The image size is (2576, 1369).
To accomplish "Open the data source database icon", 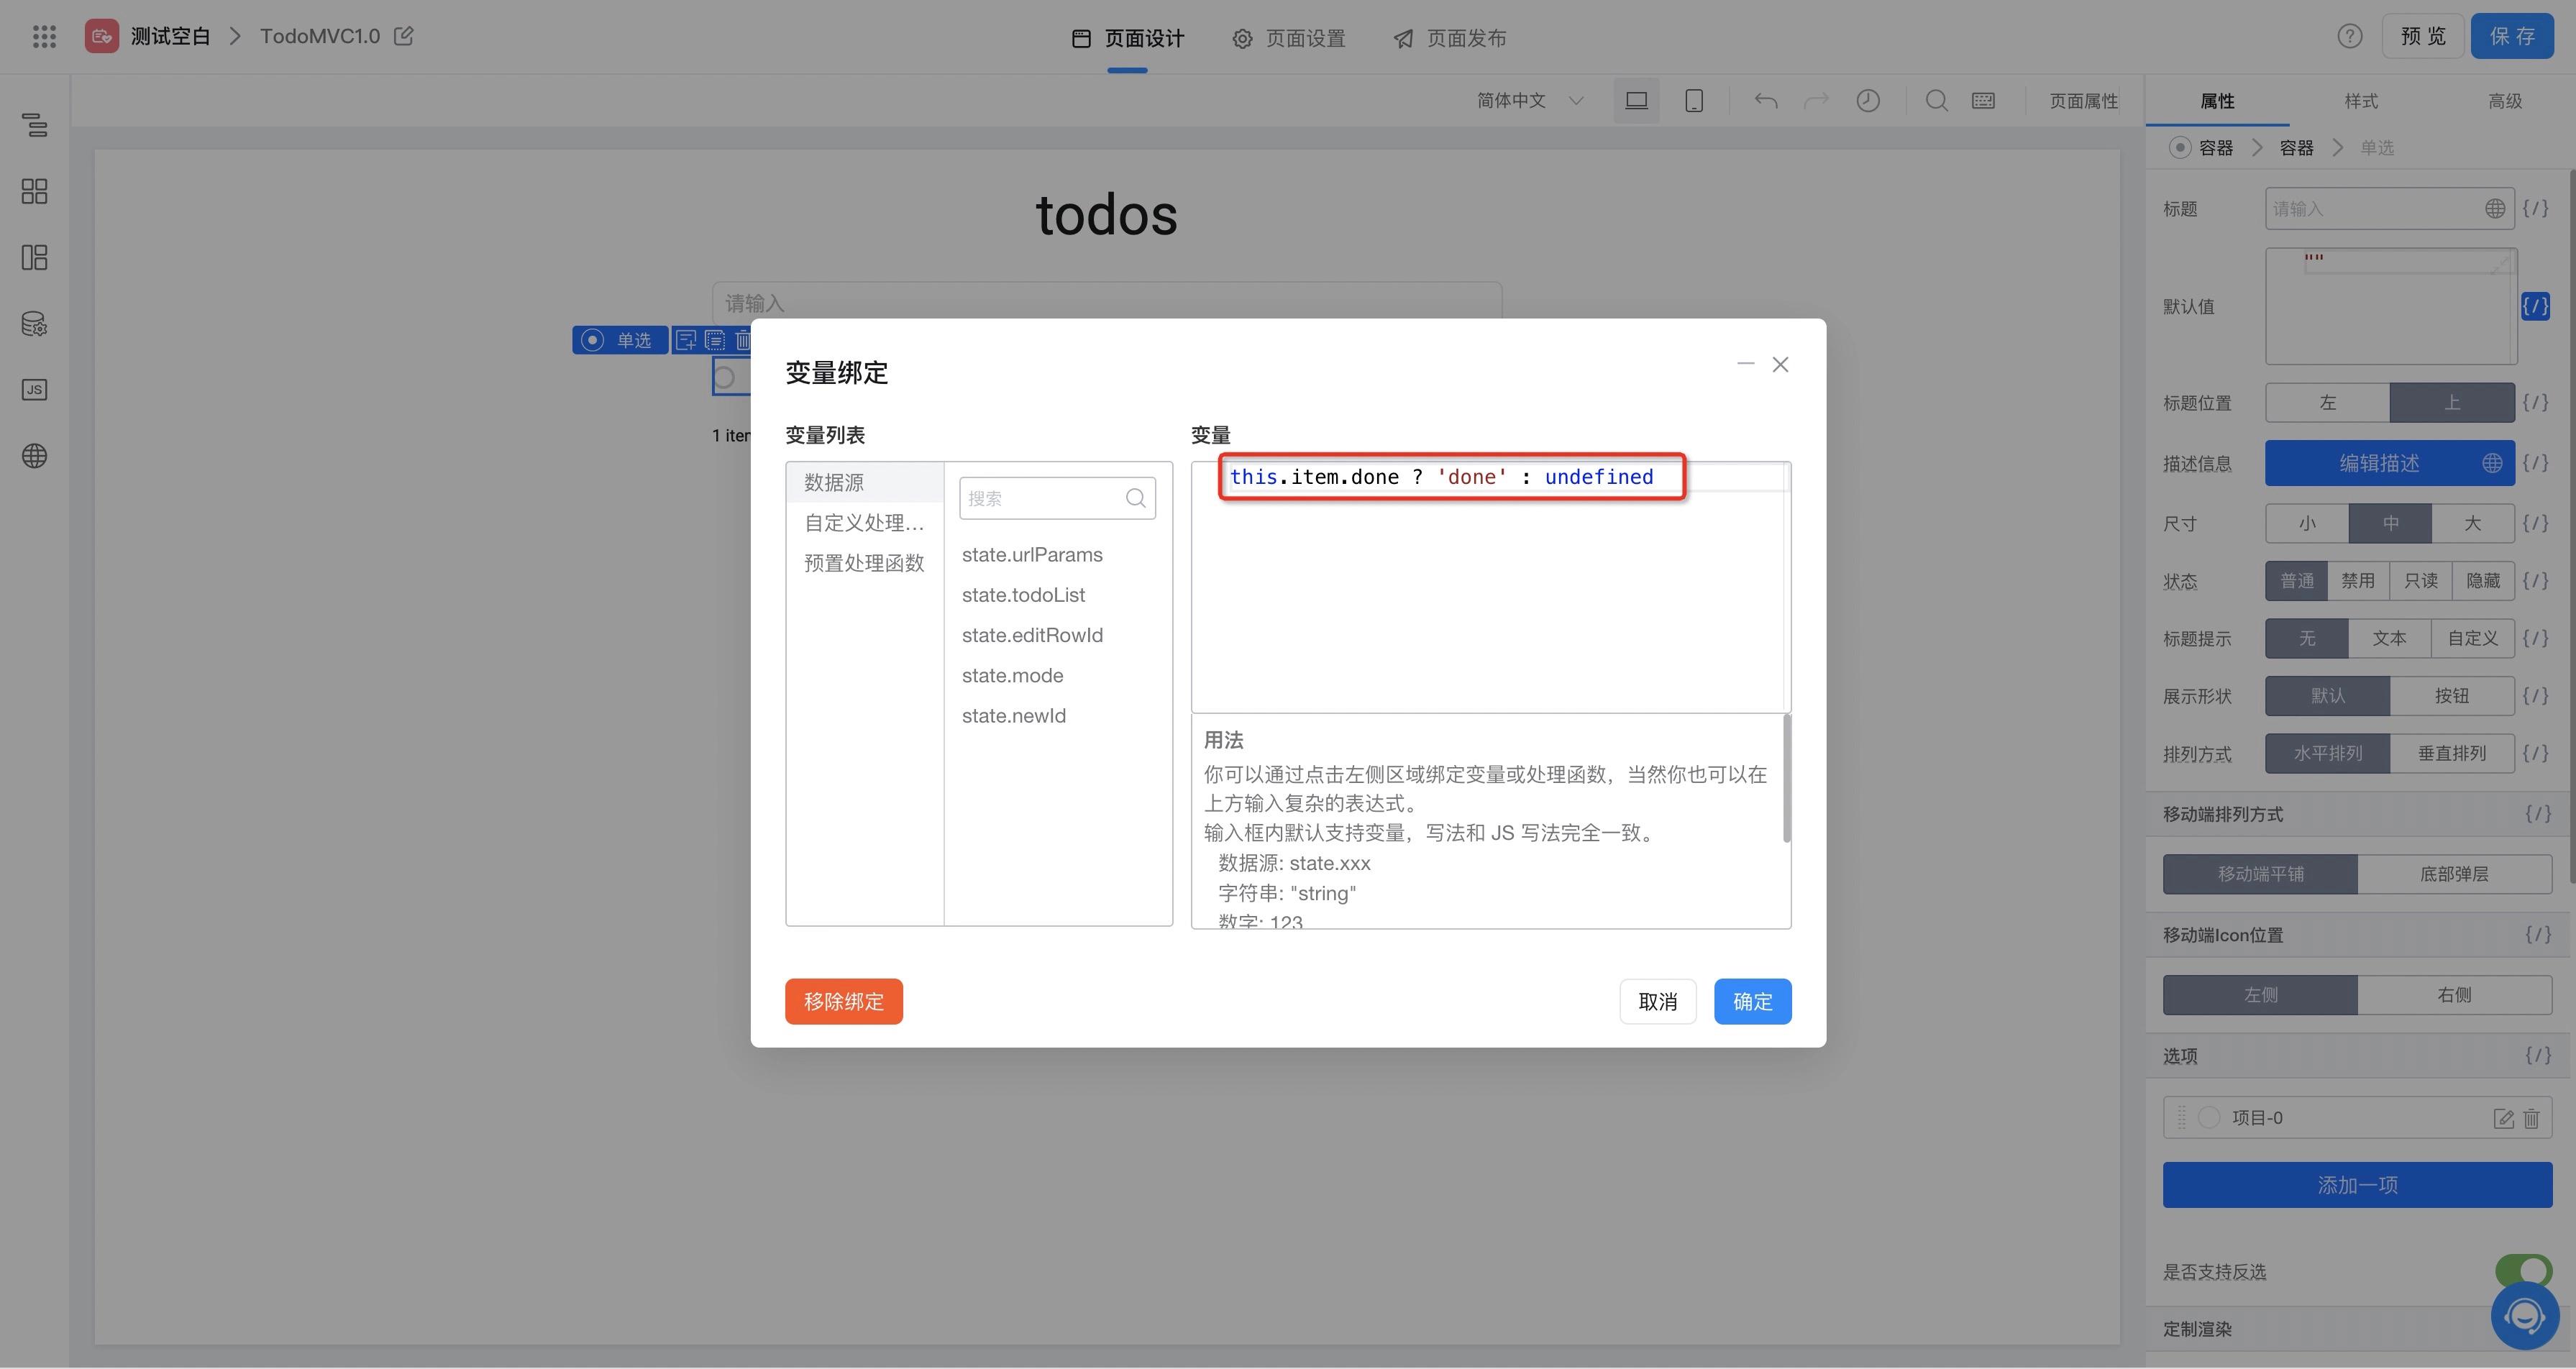I will (34, 324).
